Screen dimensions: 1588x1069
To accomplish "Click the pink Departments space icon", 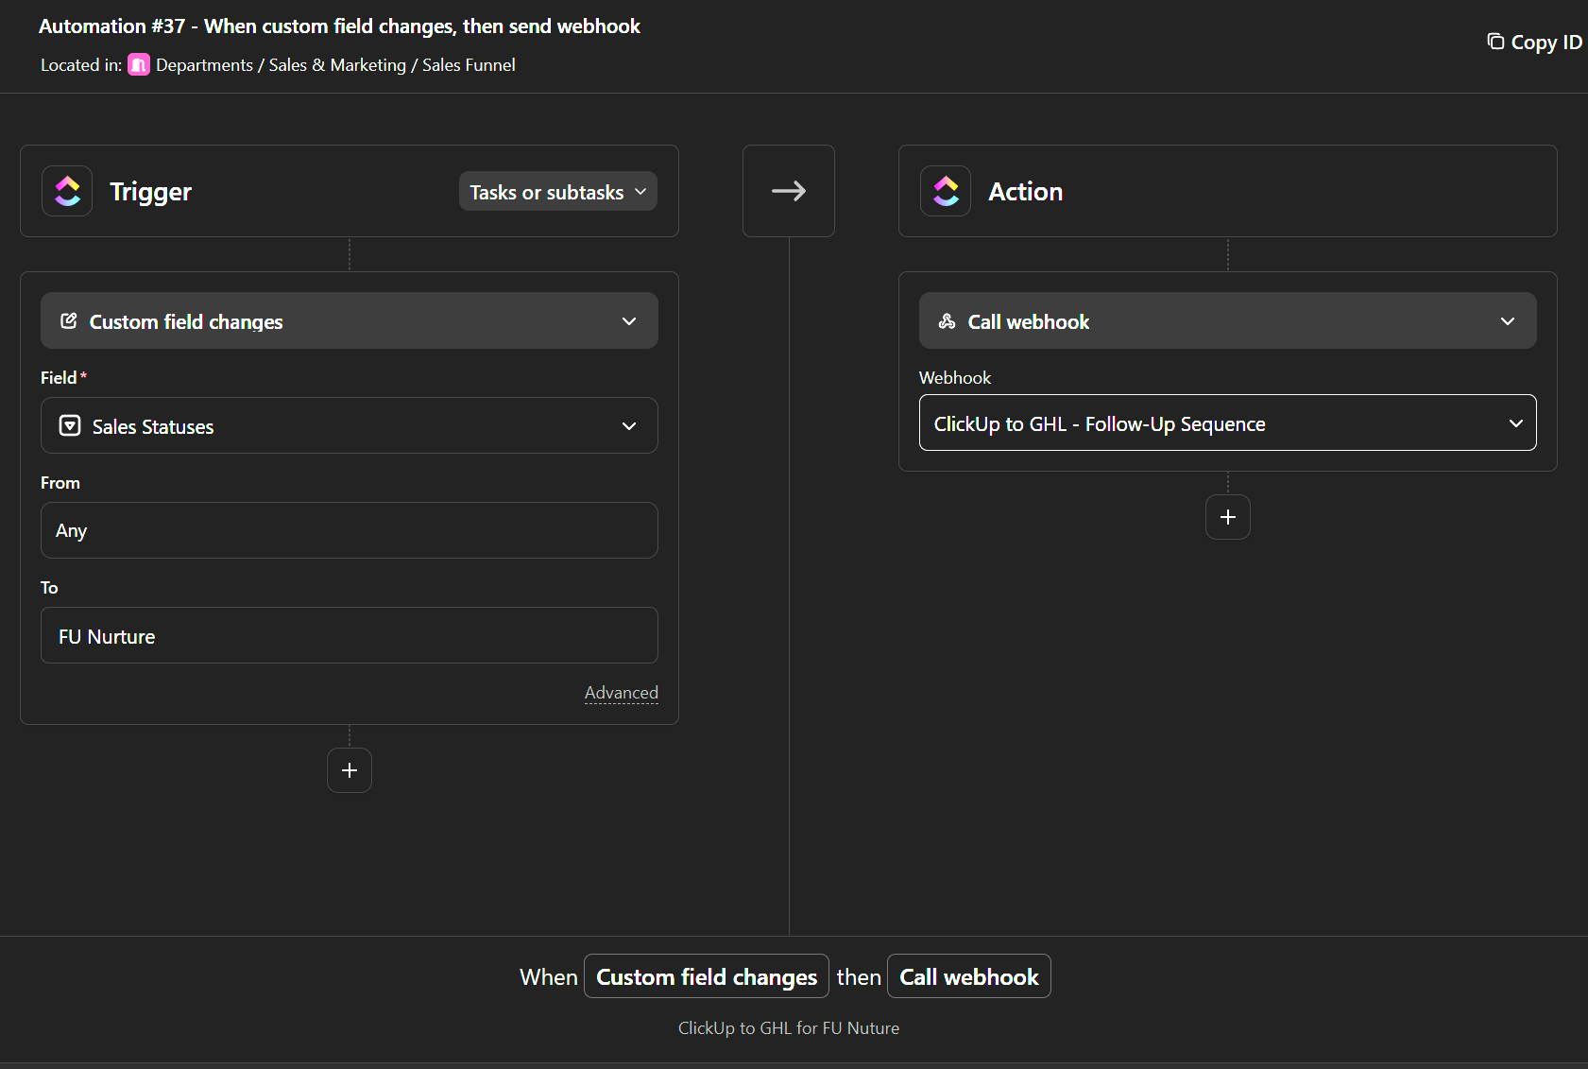I will point(139,64).
